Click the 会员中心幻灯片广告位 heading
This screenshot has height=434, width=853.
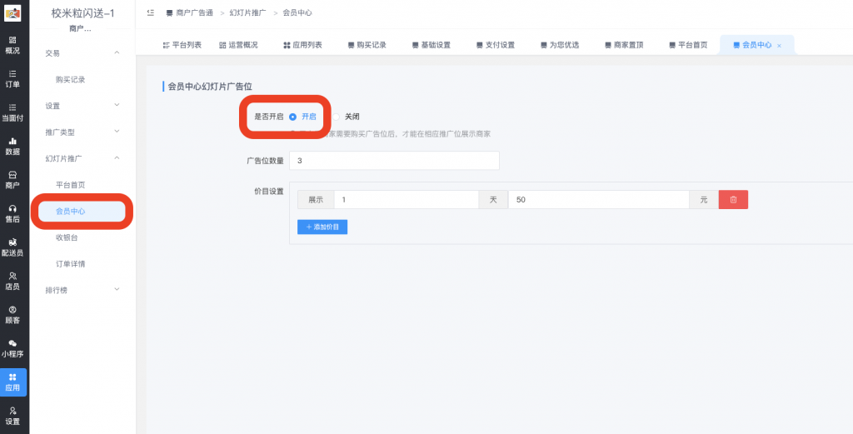tap(210, 86)
